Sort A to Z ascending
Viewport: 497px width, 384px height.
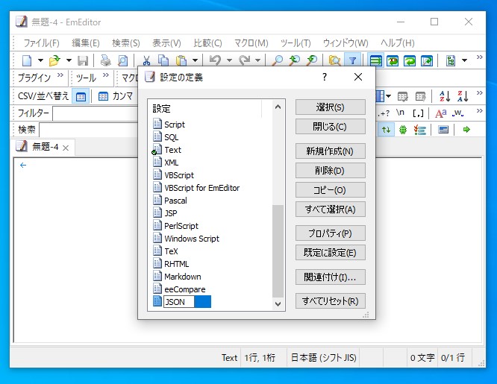tap(445, 96)
